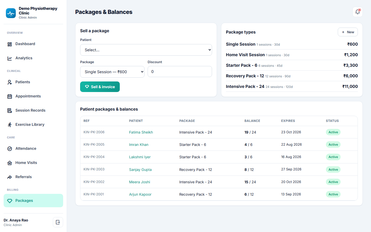Image resolution: width=371 pixels, height=232 pixels.
Task: Select reference KIN-PK-2003
Action: [94, 169]
